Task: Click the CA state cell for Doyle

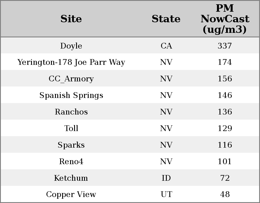Action: click(x=166, y=46)
